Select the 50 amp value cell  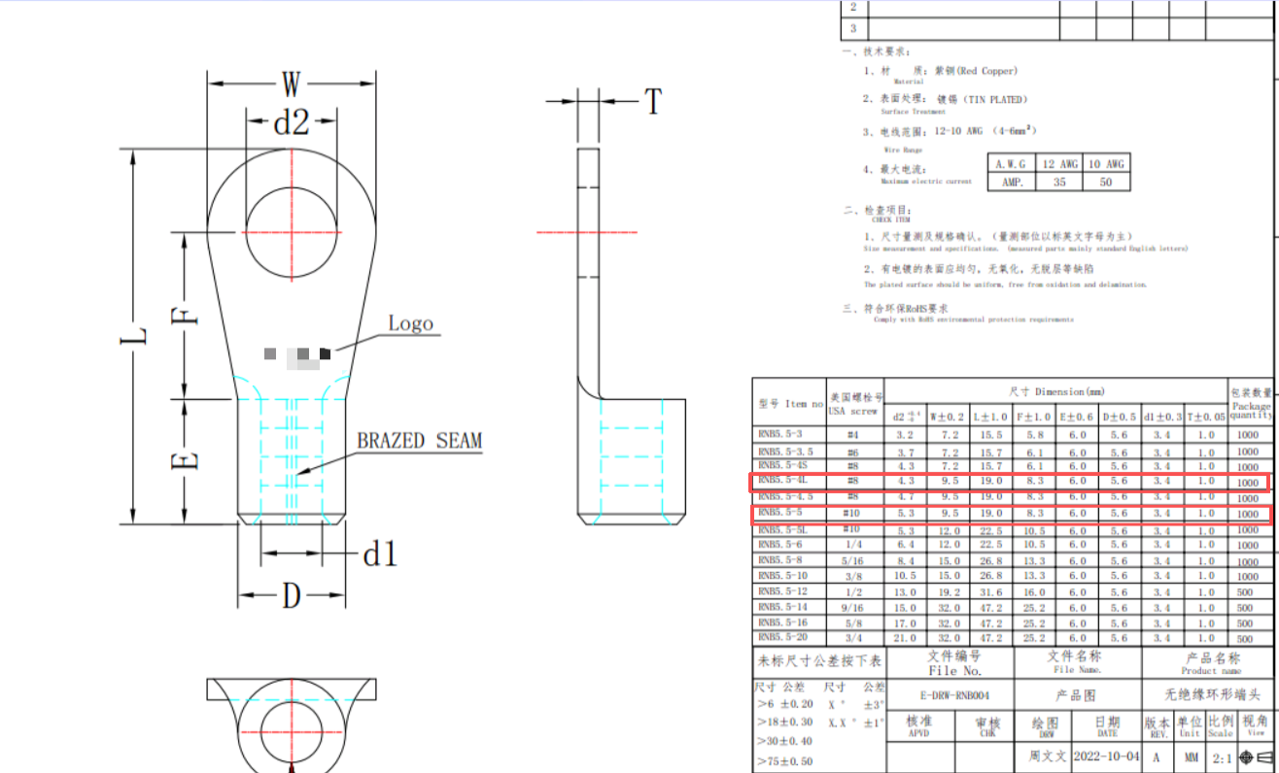click(1106, 182)
